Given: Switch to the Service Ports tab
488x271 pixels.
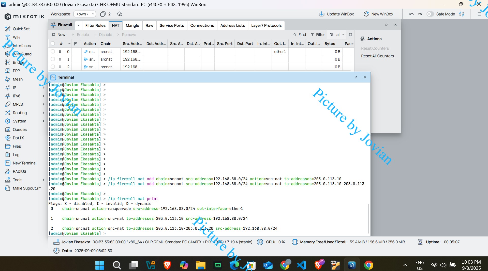Looking at the screenshot, I should [x=172, y=25].
